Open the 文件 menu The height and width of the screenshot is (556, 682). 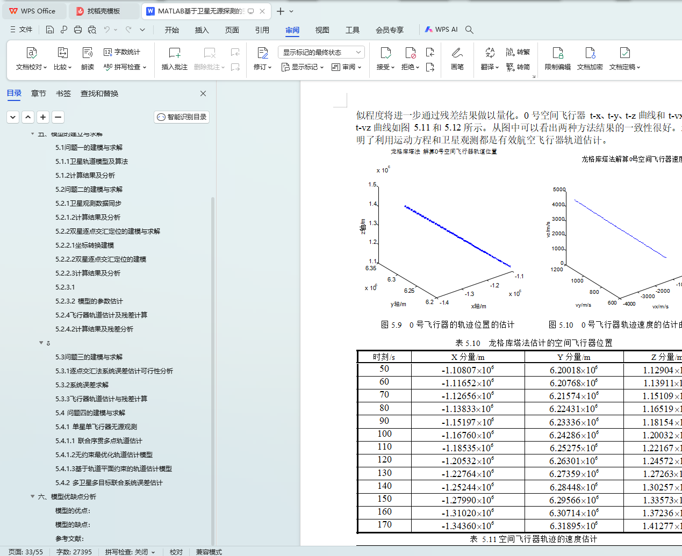pos(21,30)
